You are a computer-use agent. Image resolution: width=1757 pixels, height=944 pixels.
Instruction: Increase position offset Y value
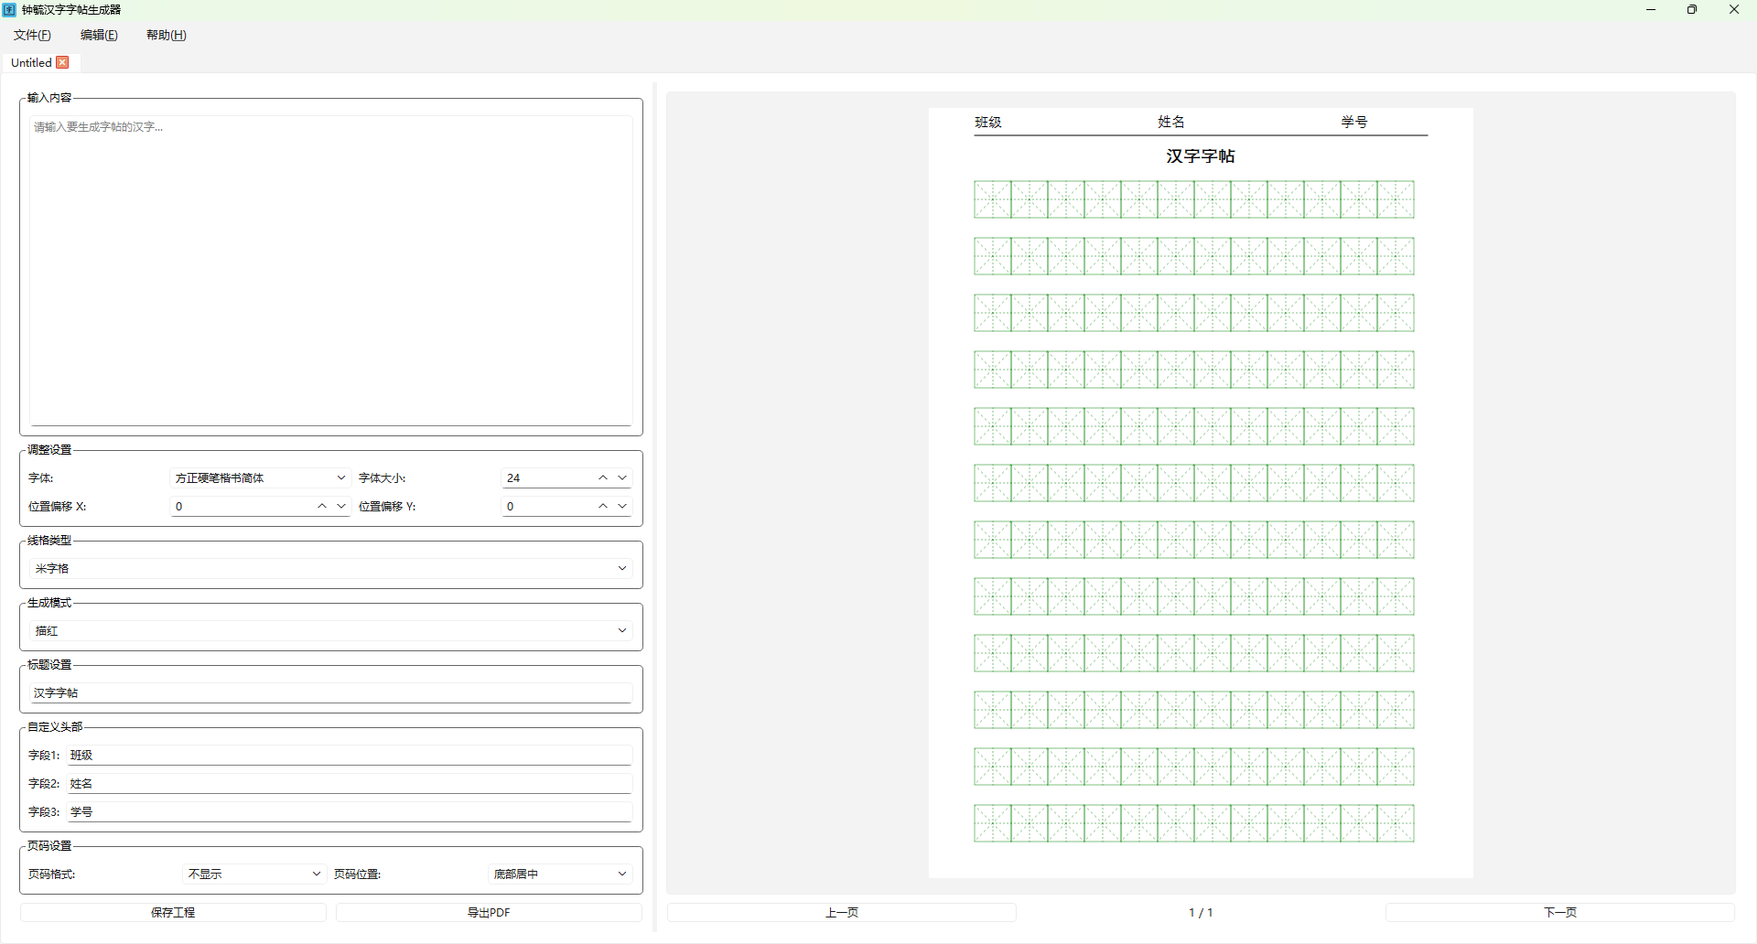point(603,506)
